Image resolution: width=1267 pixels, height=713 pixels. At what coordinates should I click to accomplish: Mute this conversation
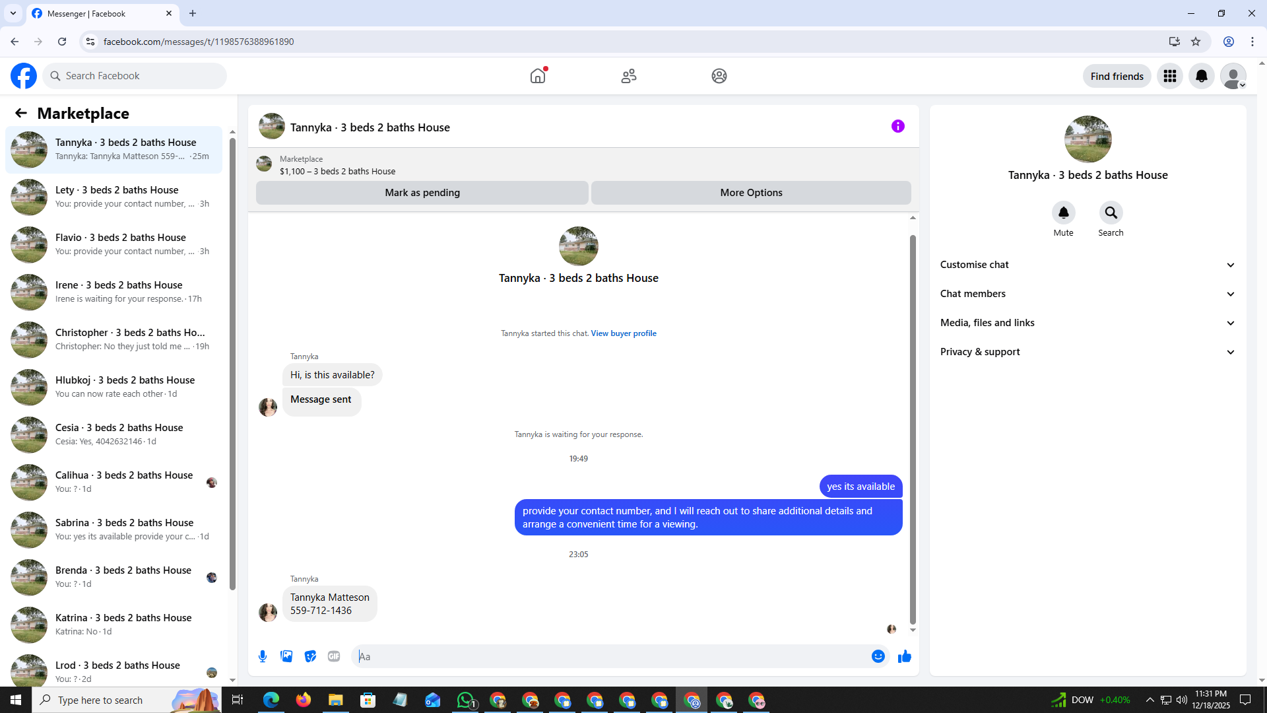coord(1063,213)
